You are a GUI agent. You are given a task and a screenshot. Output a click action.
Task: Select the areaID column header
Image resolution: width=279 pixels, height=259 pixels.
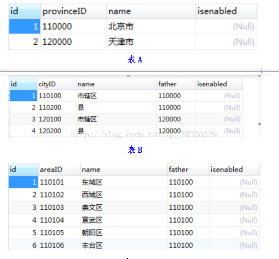(x=59, y=170)
